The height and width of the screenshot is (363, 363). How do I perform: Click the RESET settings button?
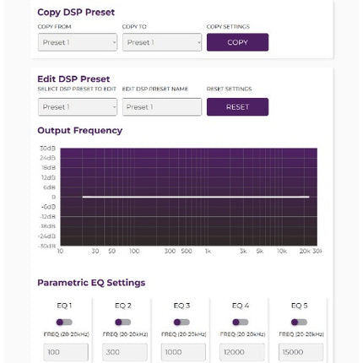click(x=237, y=107)
